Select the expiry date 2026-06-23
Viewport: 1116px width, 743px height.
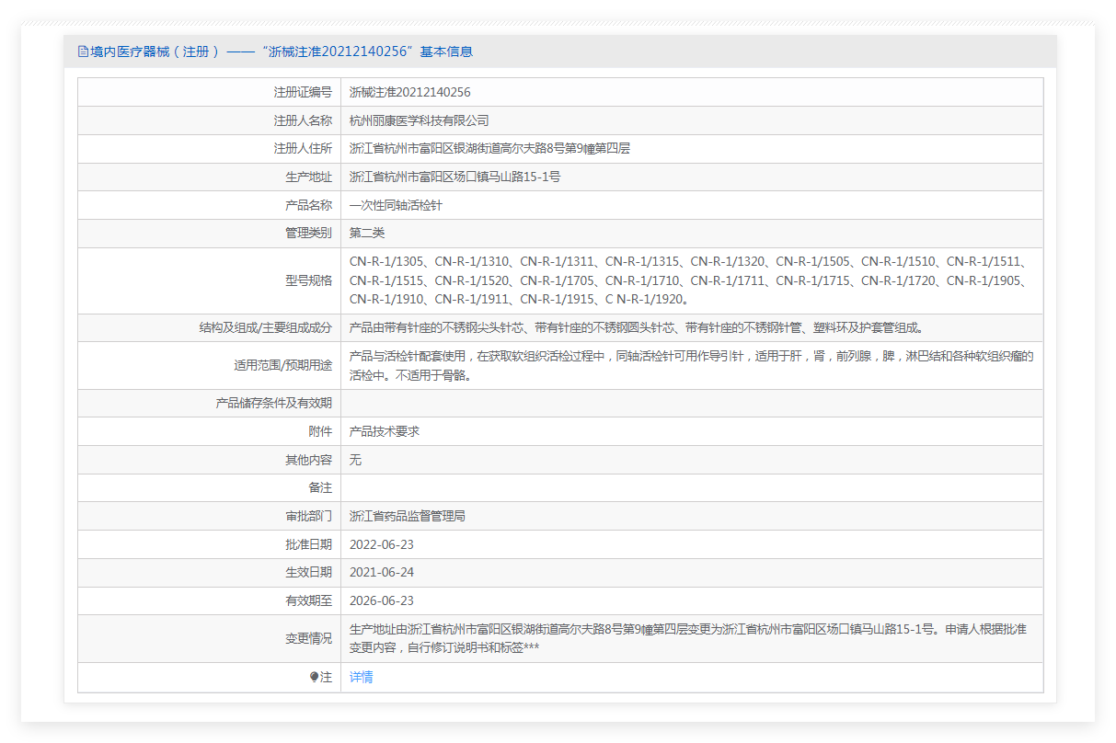pyautogui.click(x=382, y=600)
